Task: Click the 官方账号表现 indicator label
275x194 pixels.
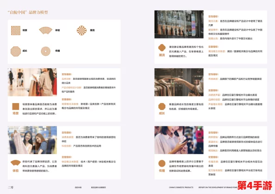Action: (x=216, y=170)
